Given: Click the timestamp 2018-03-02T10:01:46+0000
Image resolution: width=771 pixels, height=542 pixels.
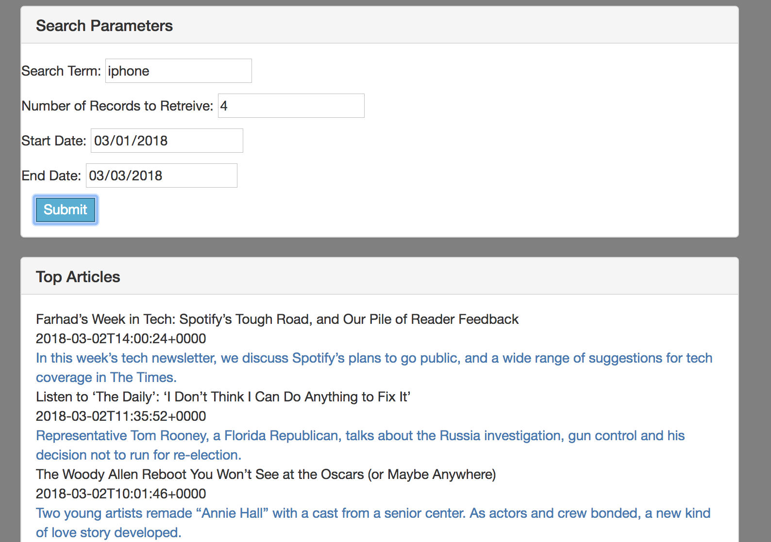Looking at the screenshot, I should click(x=121, y=494).
